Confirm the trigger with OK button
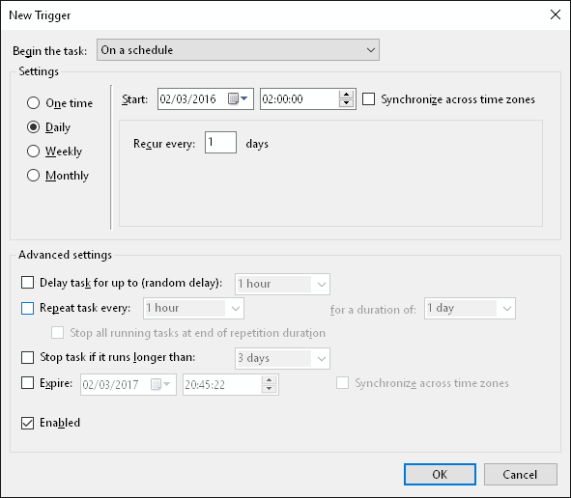 tap(440, 475)
